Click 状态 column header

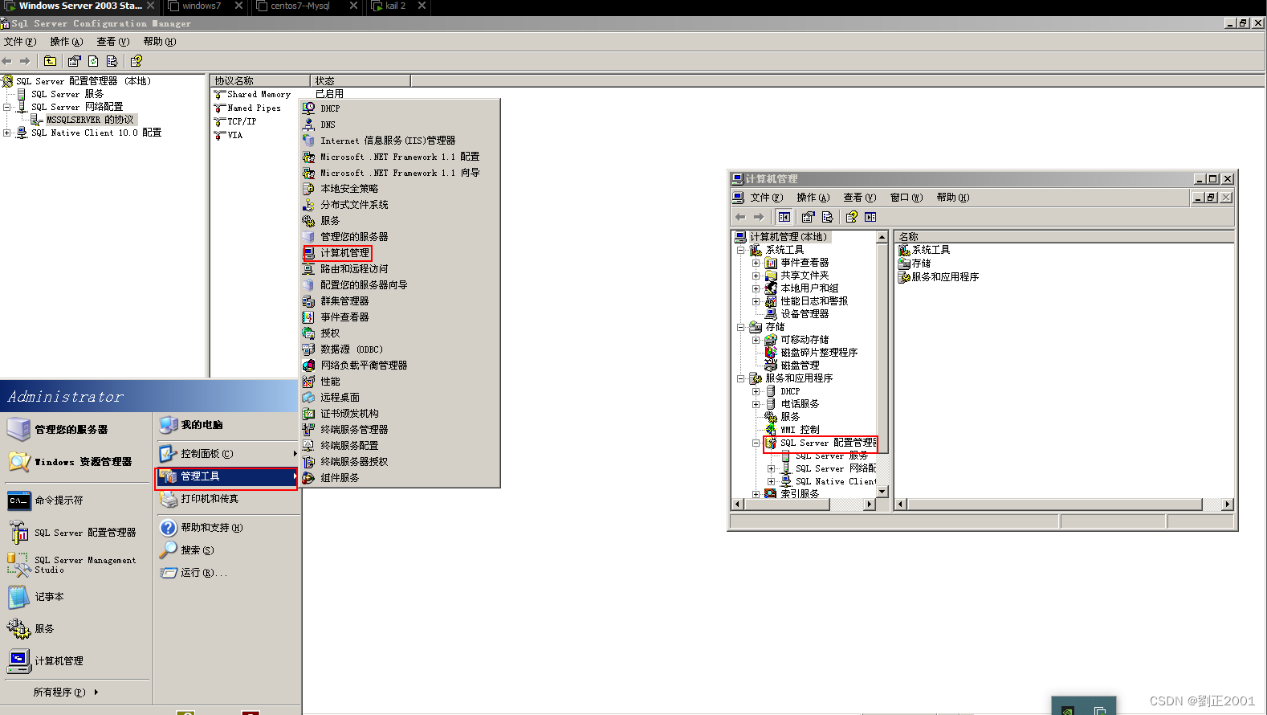pos(361,80)
